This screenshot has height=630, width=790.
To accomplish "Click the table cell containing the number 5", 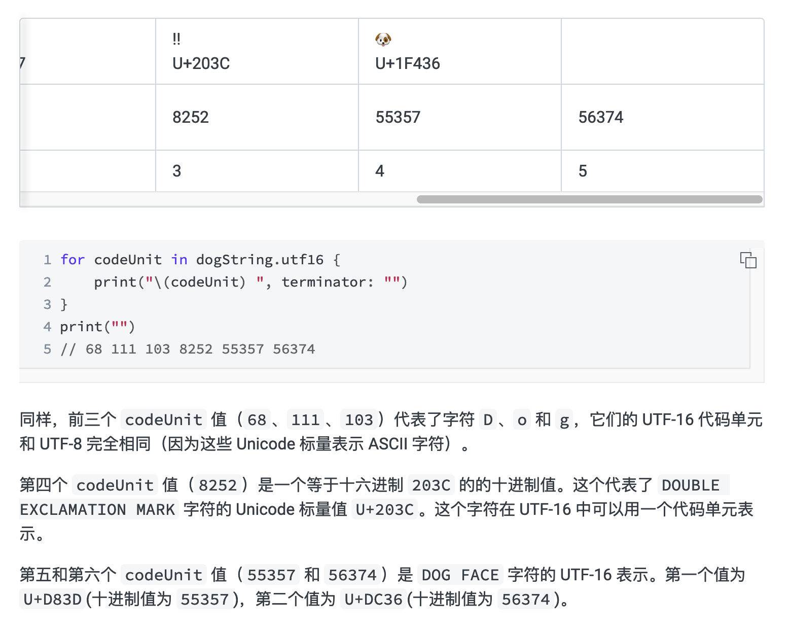I will tap(583, 171).
